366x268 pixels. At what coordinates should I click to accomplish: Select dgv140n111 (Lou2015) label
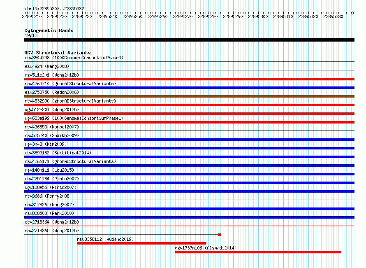(49, 170)
